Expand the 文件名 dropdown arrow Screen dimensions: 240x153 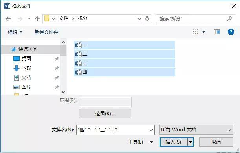tap(151, 130)
